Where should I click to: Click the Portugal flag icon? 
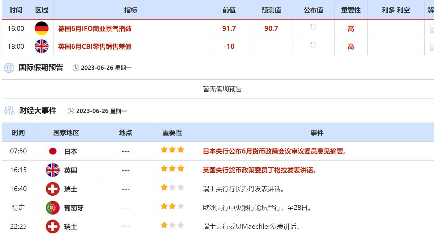tap(53, 208)
